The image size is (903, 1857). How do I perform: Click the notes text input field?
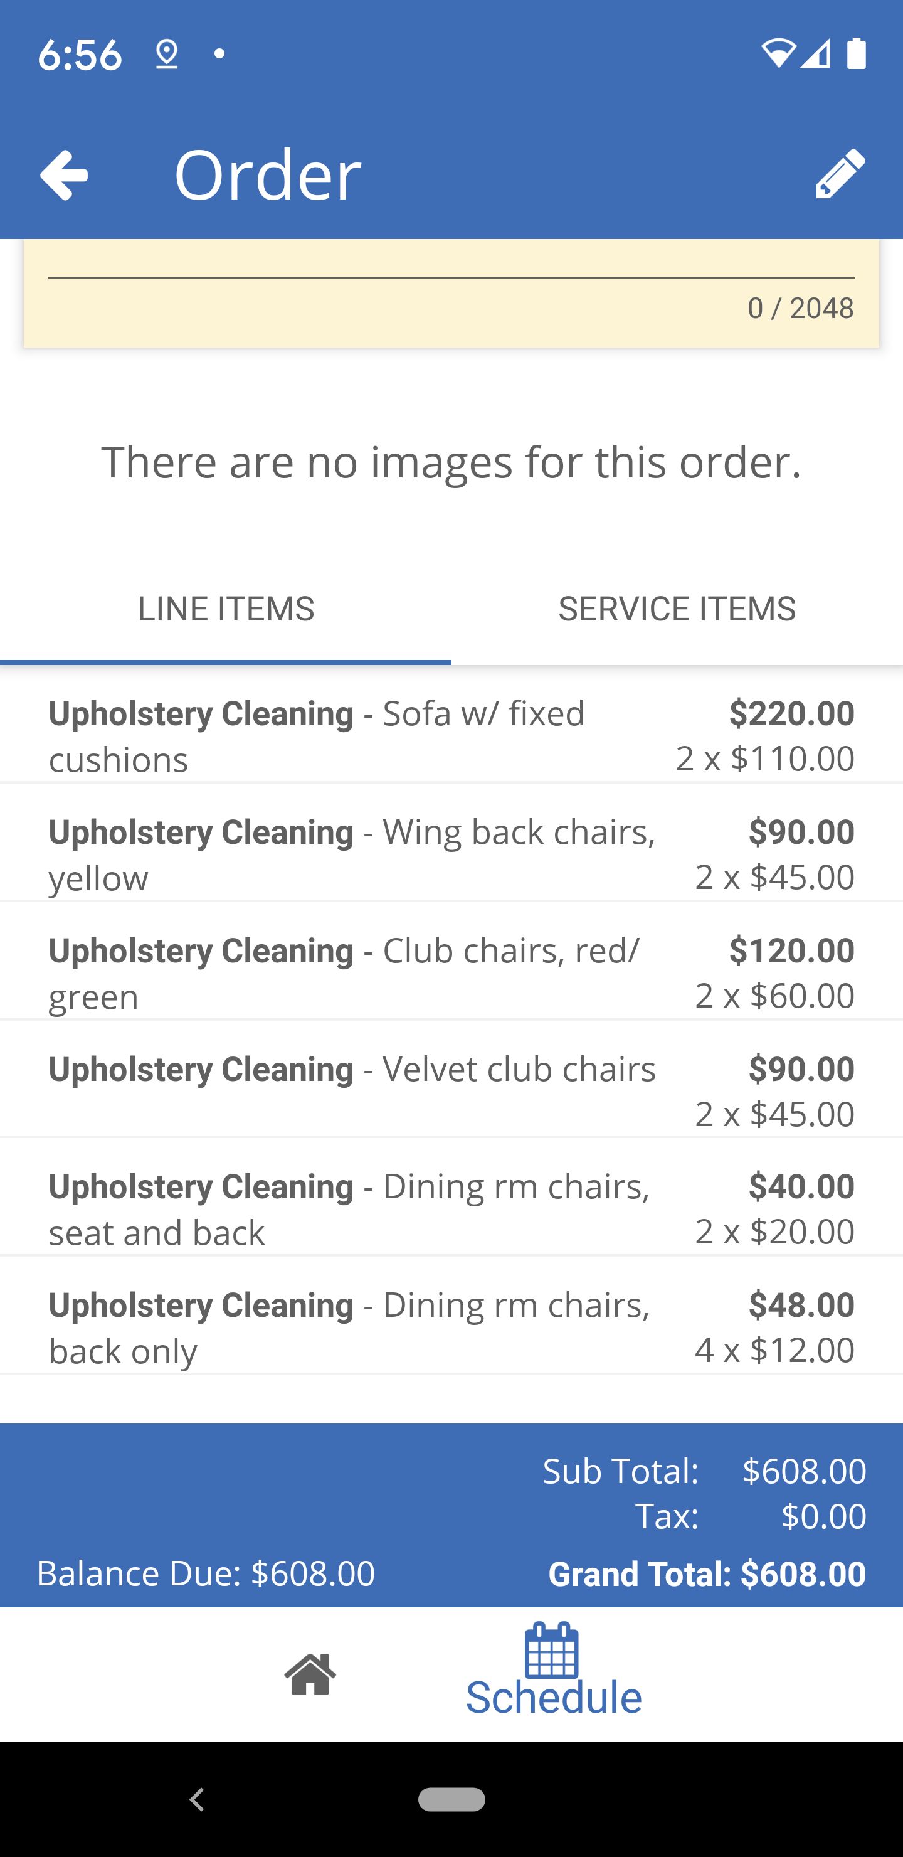click(451, 261)
